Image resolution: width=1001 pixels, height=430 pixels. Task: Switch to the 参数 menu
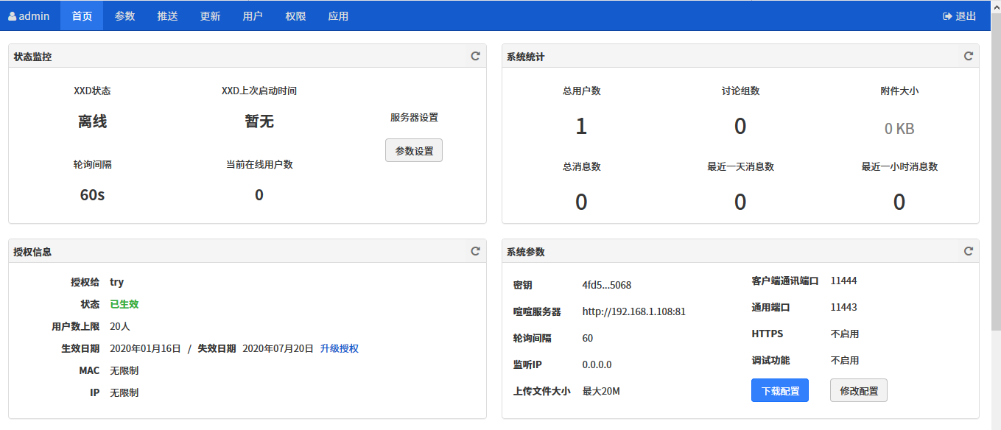pyautogui.click(x=124, y=15)
